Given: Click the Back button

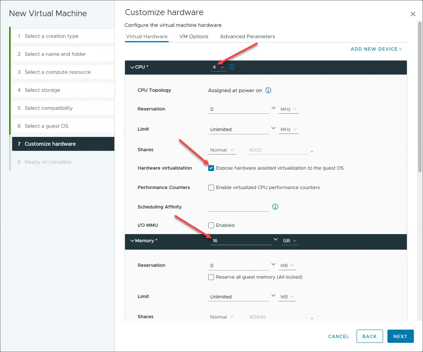Looking at the screenshot, I should pyautogui.click(x=369, y=336).
